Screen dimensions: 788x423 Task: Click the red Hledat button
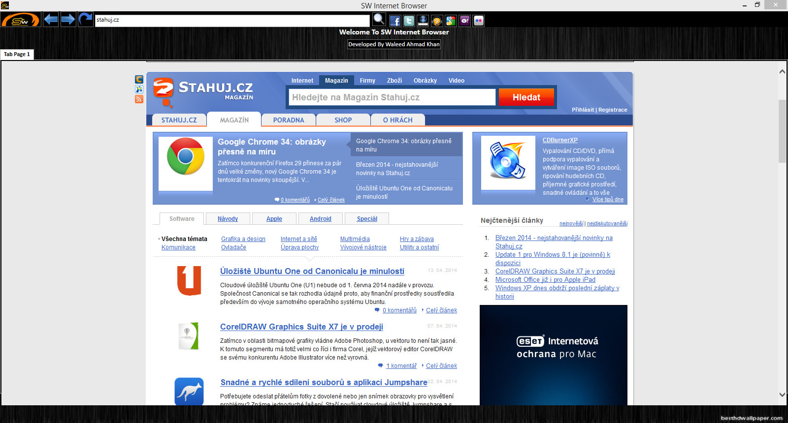526,97
